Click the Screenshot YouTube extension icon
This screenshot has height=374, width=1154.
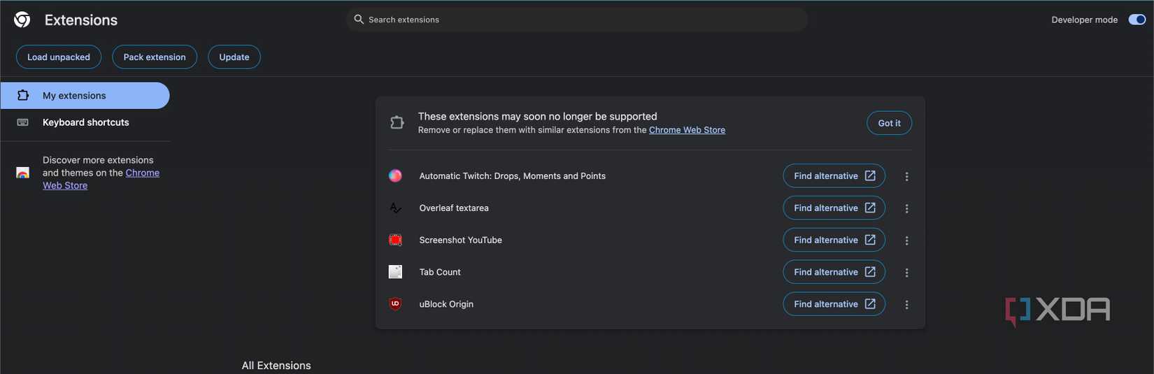[x=395, y=240]
